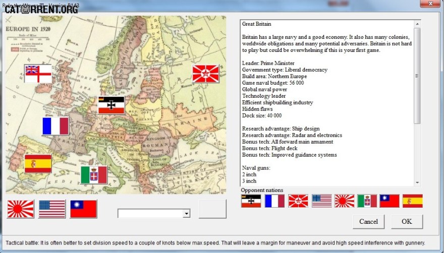This screenshot has width=444, height=253.
Task: Click 'Bonus tech: All forward main armament'
Action: click(x=288, y=142)
